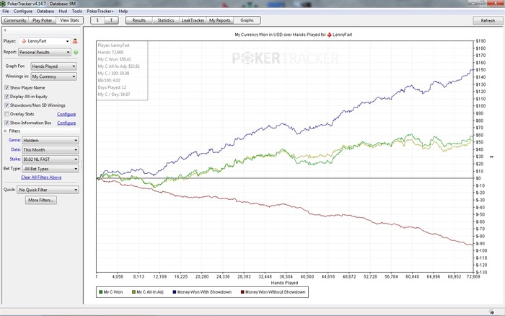Image resolution: width=505 pixels, height=316 pixels.
Task: Open the Quick filter dropdown
Action: 48,190
